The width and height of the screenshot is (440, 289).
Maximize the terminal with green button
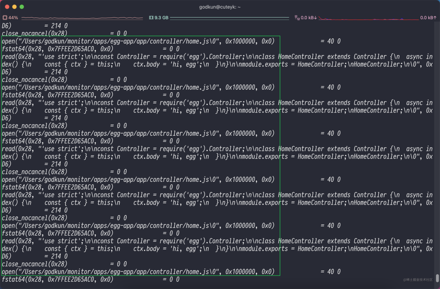click(22, 7)
